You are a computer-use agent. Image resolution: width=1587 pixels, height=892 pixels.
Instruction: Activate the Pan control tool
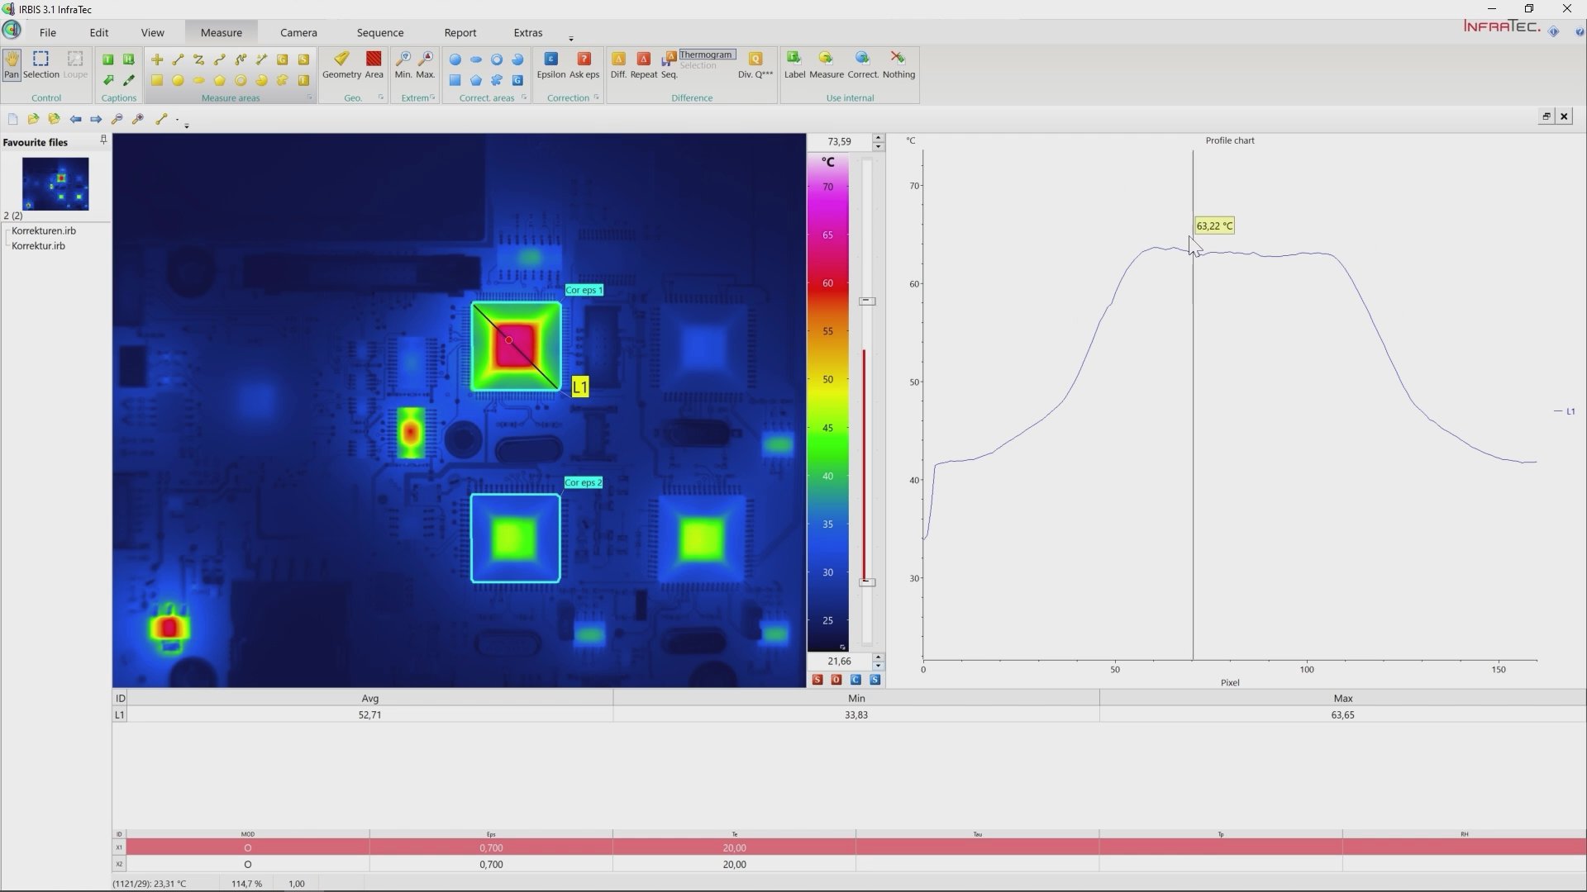[12, 64]
